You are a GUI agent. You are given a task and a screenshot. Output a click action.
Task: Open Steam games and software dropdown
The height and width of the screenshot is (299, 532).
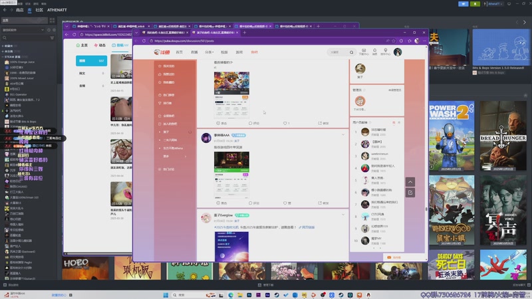coord(23,30)
